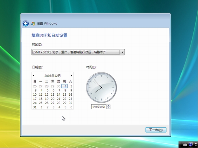
Task: Click the 2006年12月 month title
Action: pyautogui.click(x=52, y=76)
